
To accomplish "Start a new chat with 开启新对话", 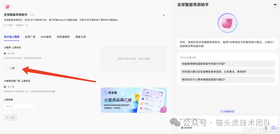I will tap(228, 111).
